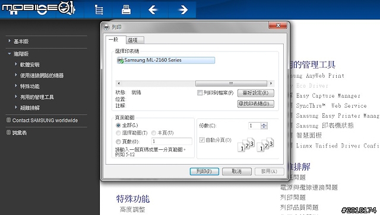The height and width of the screenshot is (215, 380).
Task: Click the 尋找印表機 button
Action: [256, 104]
